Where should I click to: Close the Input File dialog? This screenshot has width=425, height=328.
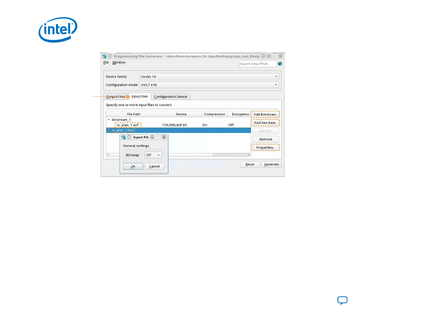(164, 137)
